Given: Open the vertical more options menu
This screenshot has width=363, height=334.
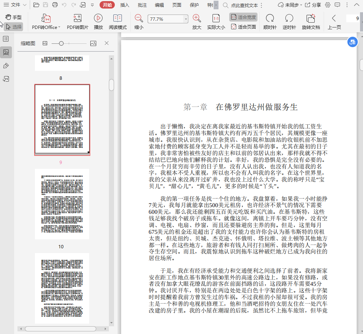Looking at the screenshot, I should [x=347, y=5].
